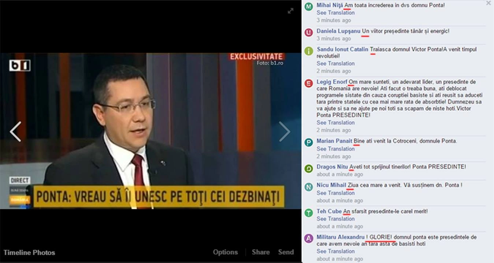Click Legig Enorf's red E avatar
This screenshot has height=263, width=494.
pyautogui.click(x=309, y=83)
